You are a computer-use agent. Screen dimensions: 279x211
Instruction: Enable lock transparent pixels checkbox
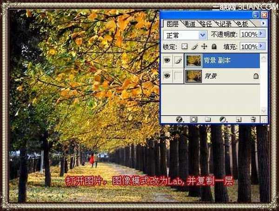coord(185,46)
